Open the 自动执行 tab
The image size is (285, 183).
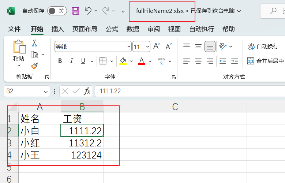[202, 29]
